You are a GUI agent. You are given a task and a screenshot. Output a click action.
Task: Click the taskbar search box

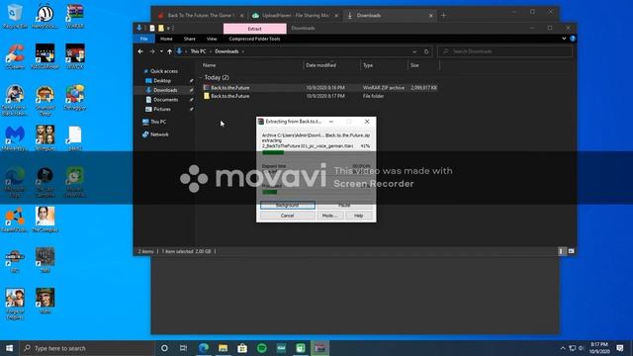tap(87, 348)
